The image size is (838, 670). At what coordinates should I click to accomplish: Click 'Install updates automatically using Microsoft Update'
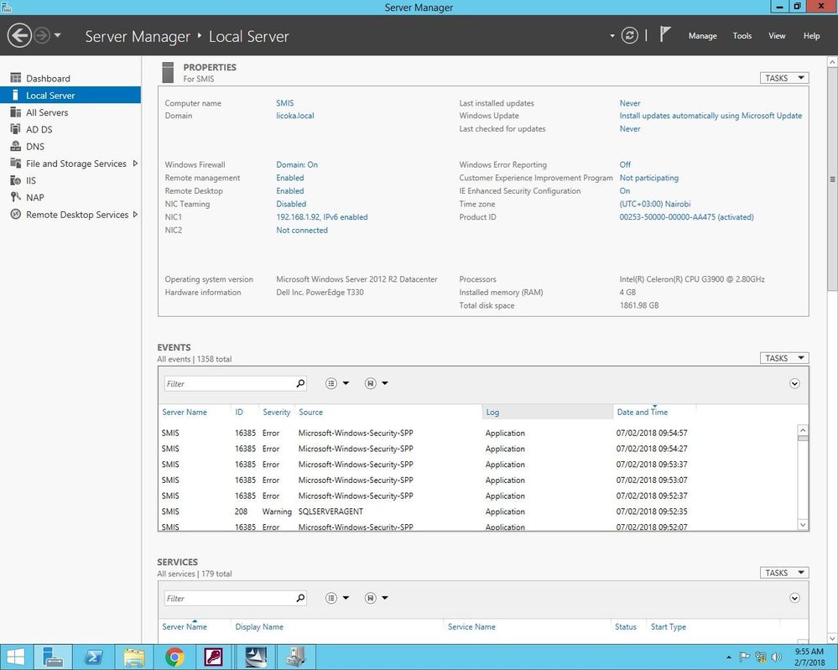pos(710,116)
